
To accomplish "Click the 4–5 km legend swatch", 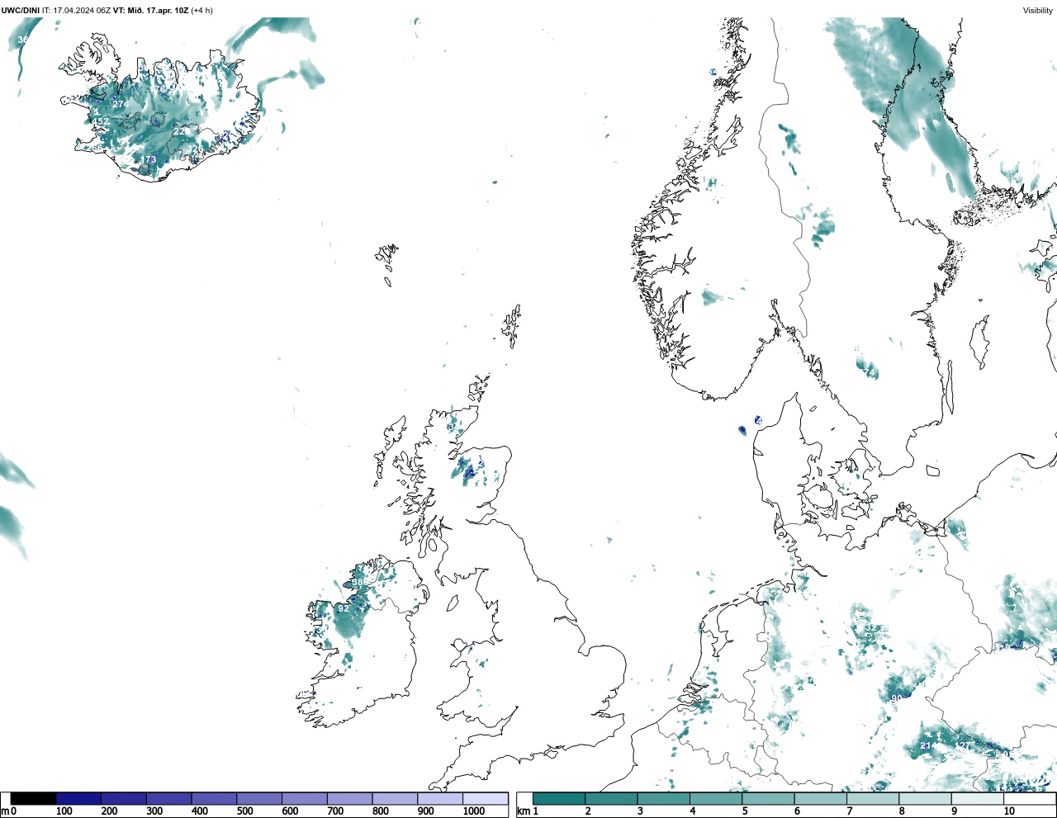I will (x=715, y=798).
